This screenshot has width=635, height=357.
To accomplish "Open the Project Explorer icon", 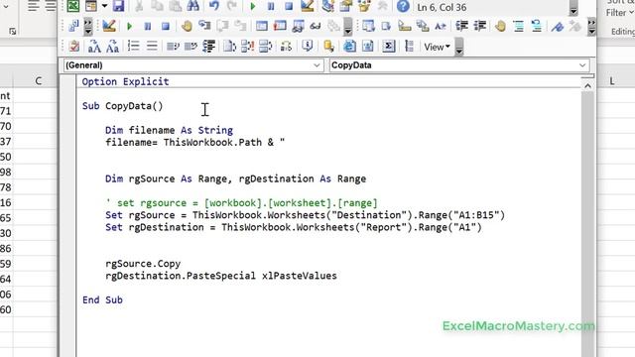I will [x=327, y=6].
